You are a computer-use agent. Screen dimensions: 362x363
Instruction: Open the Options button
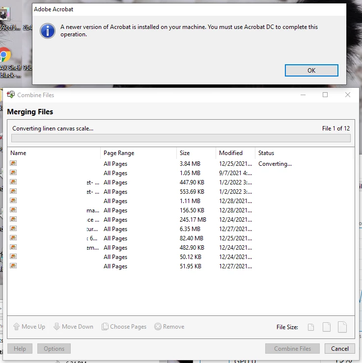54,348
